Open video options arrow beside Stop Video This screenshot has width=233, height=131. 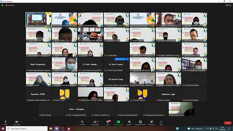point(21,122)
